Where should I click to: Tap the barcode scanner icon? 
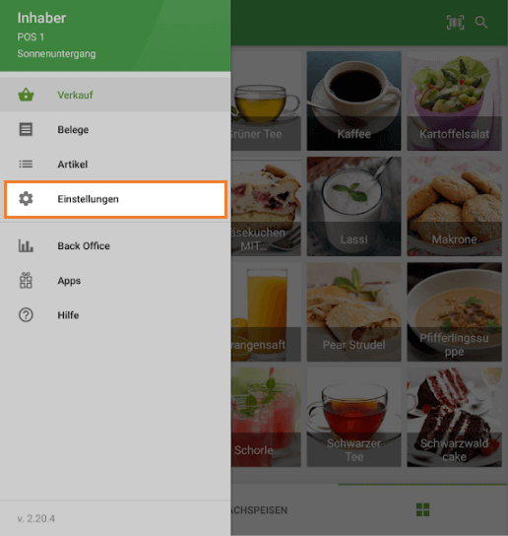pyautogui.click(x=456, y=23)
